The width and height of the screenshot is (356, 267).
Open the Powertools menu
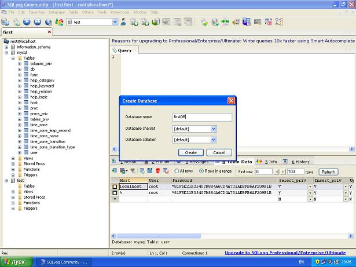120,12
